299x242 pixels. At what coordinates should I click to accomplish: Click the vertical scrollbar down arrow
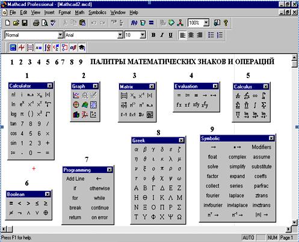pos(294,222)
